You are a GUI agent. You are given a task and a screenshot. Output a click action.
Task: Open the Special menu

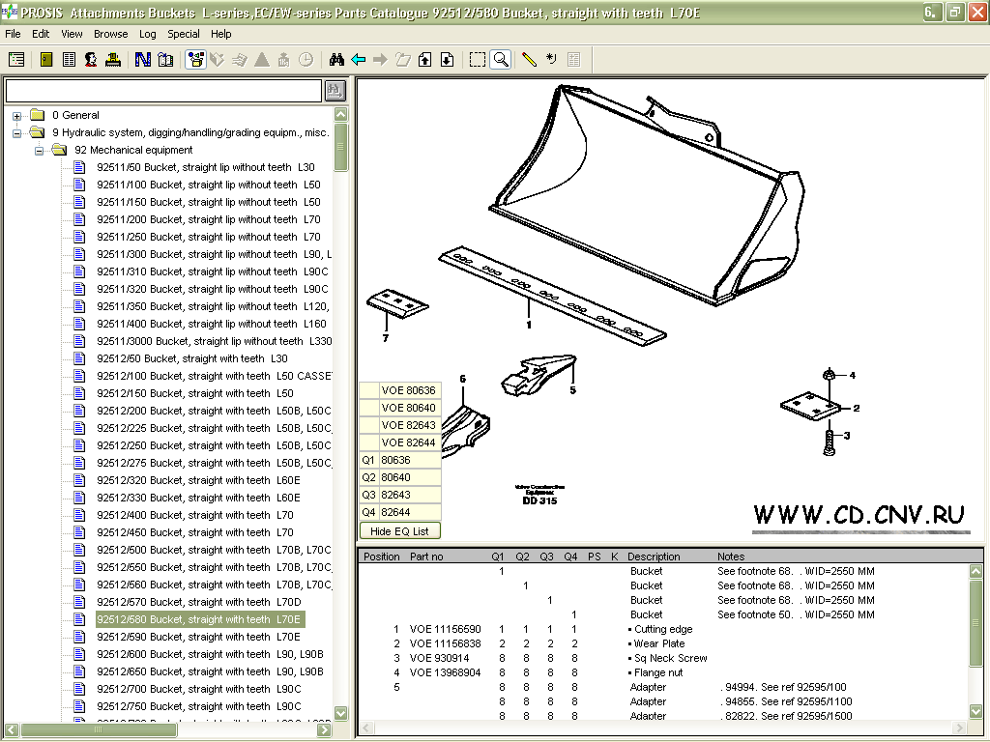click(183, 34)
